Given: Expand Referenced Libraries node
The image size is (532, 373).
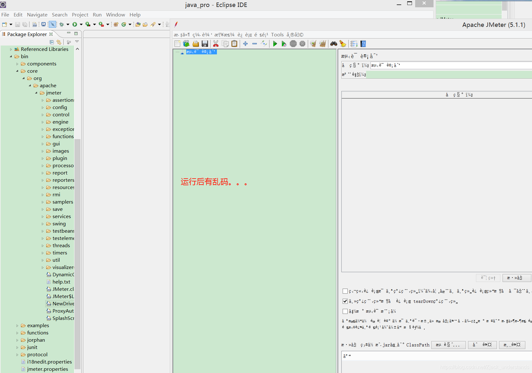Looking at the screenshot, I should (x=11, y=49).
